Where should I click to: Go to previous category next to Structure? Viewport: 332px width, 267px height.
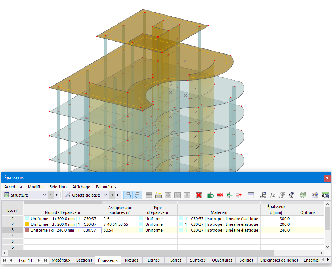click(x=51, y=195)
